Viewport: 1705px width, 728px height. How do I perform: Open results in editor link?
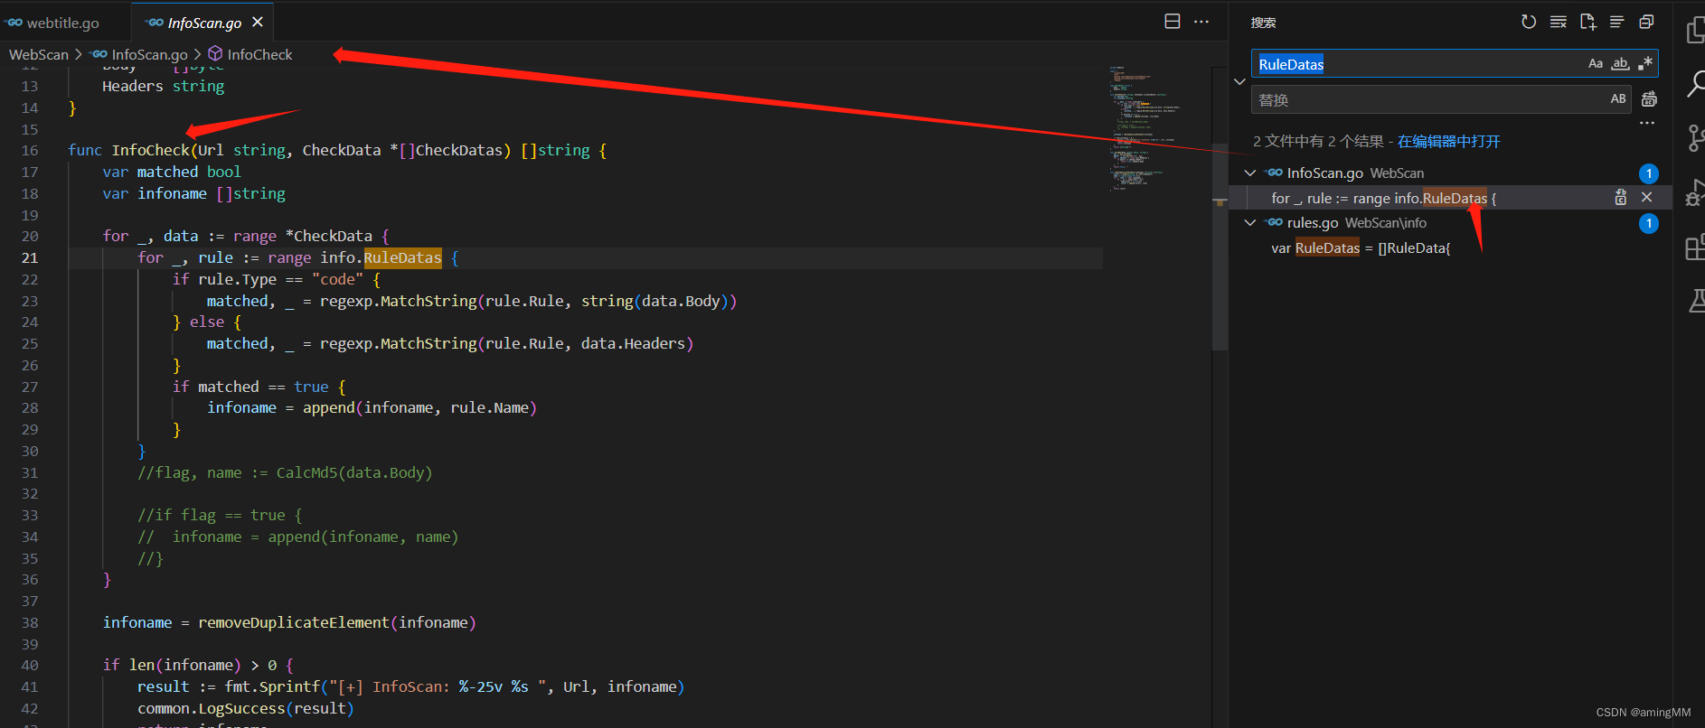pyautogui.click(x=1448, y=141)
